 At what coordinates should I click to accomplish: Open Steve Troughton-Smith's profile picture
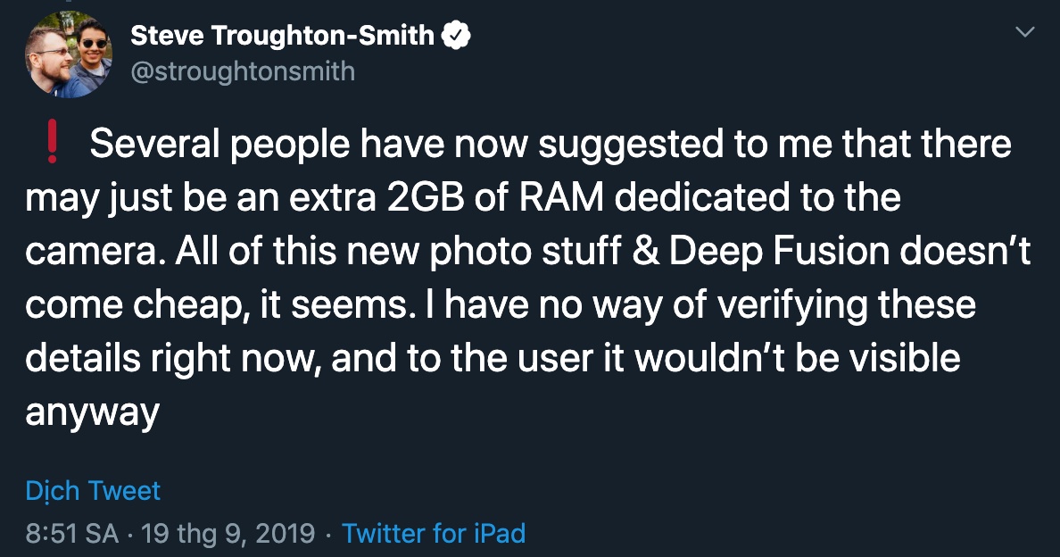69,55
